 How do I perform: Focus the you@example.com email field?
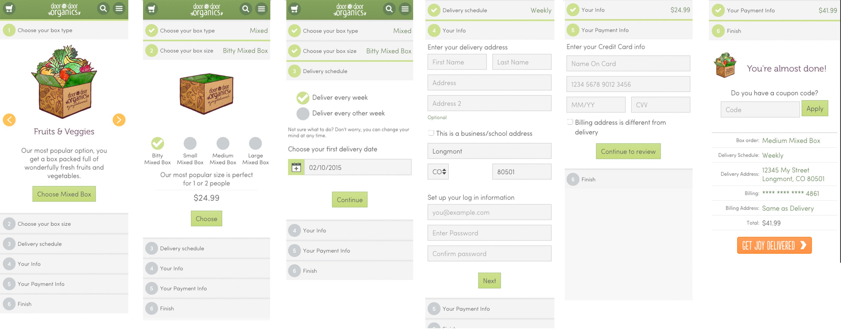click(489, 212)
